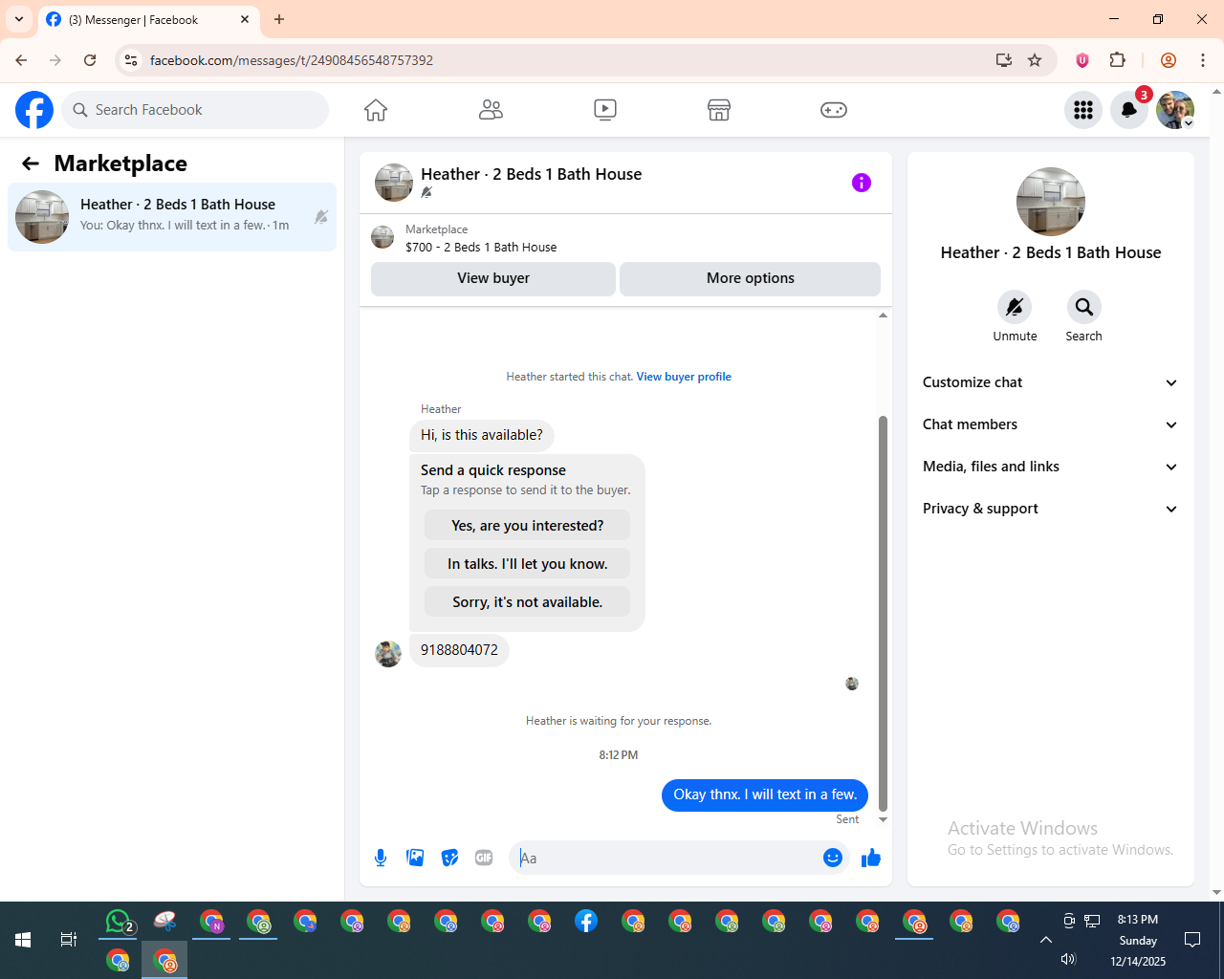Expand Media, files and links section
The image size is (1224, 979).
(1051, 467)
